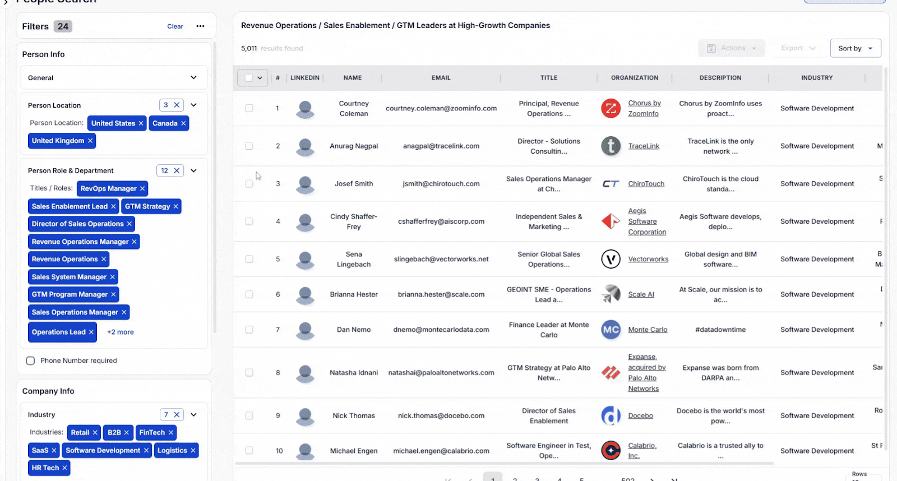Open the Filters three-dot options menu
This screenshot has width=897, height=481.
[x=200, y=26]
